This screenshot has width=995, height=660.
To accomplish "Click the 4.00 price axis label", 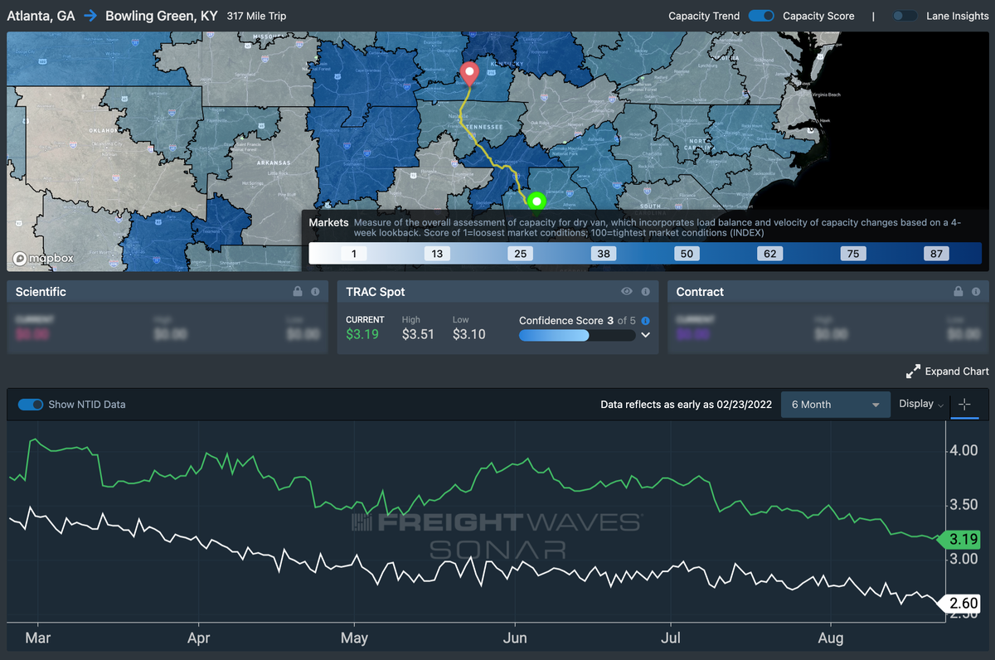I will click(x=965, y=450).
